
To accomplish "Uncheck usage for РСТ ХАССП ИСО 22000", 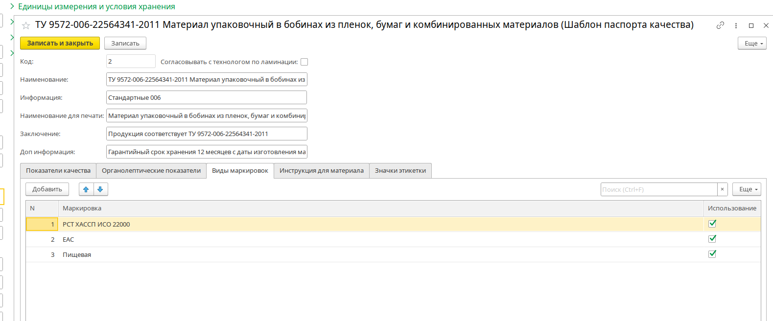I will [712, 224].
